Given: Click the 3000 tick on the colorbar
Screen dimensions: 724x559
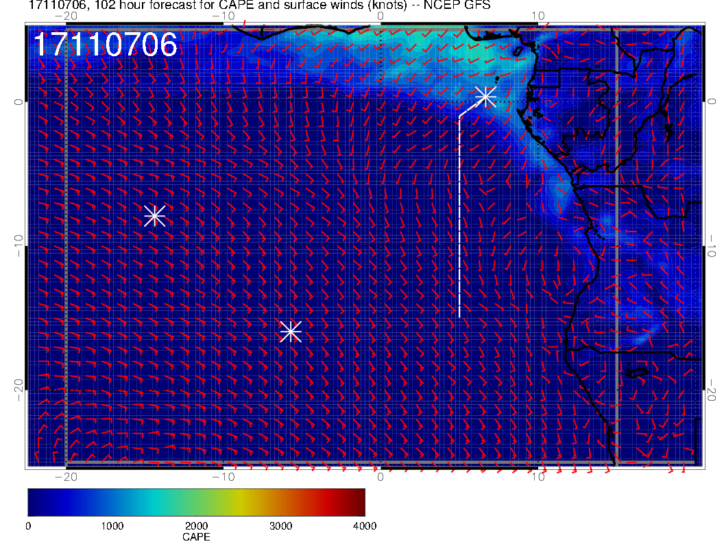Looking at the screenshot, I should (x=280, y=526).
